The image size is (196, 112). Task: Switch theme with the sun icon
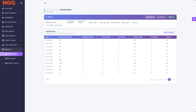pos(45,3)
